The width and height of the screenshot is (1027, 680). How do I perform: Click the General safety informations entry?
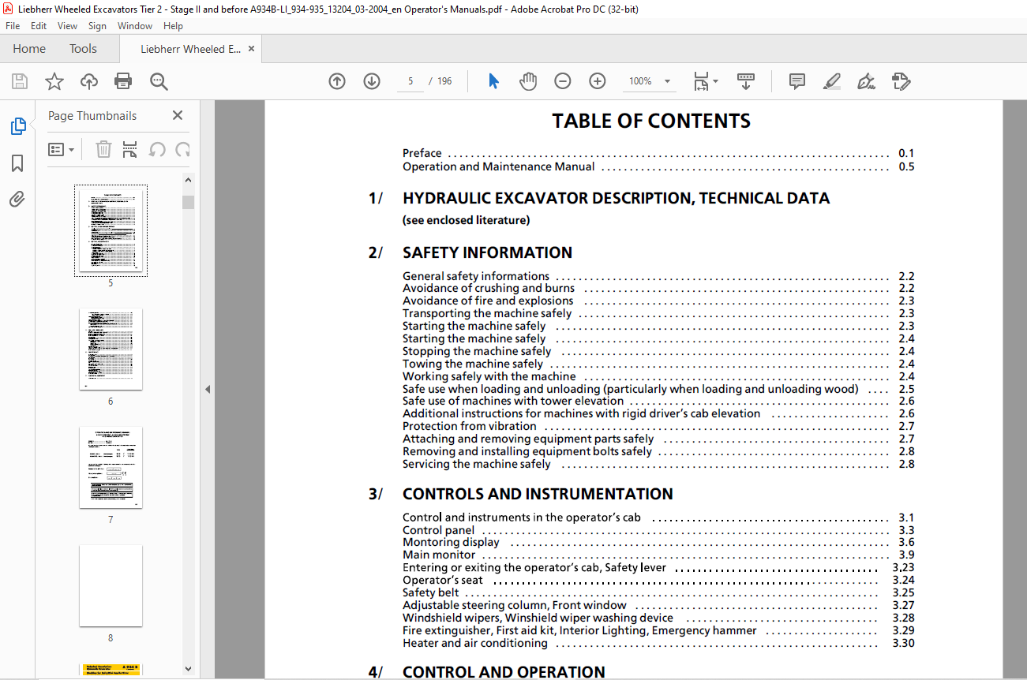[658, 276]
